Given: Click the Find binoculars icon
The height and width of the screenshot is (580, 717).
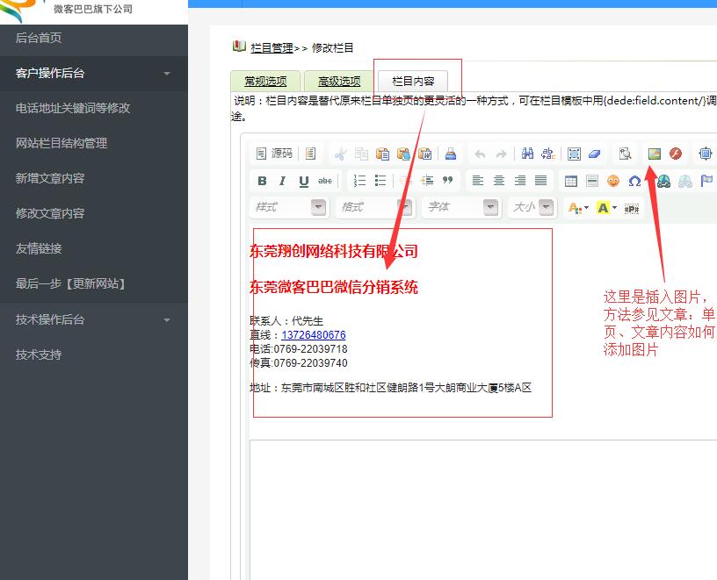Looking at the screenshot, I should coord(527,154).
